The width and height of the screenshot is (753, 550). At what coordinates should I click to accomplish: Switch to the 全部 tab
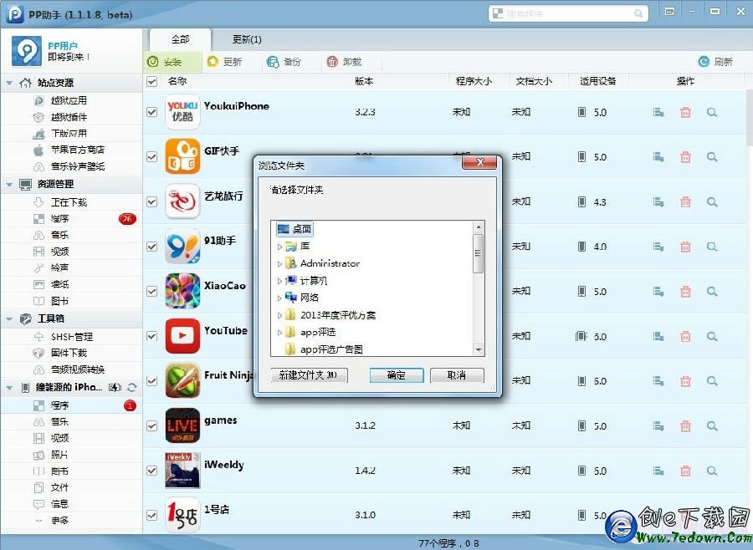[180, 39]
